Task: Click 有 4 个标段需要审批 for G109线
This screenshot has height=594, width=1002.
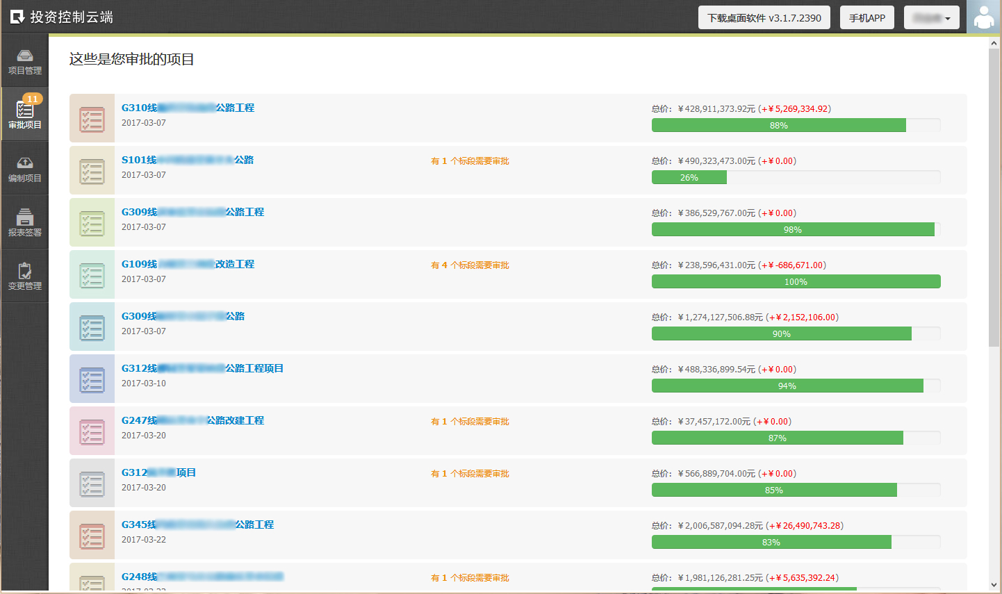Action: 470,265
